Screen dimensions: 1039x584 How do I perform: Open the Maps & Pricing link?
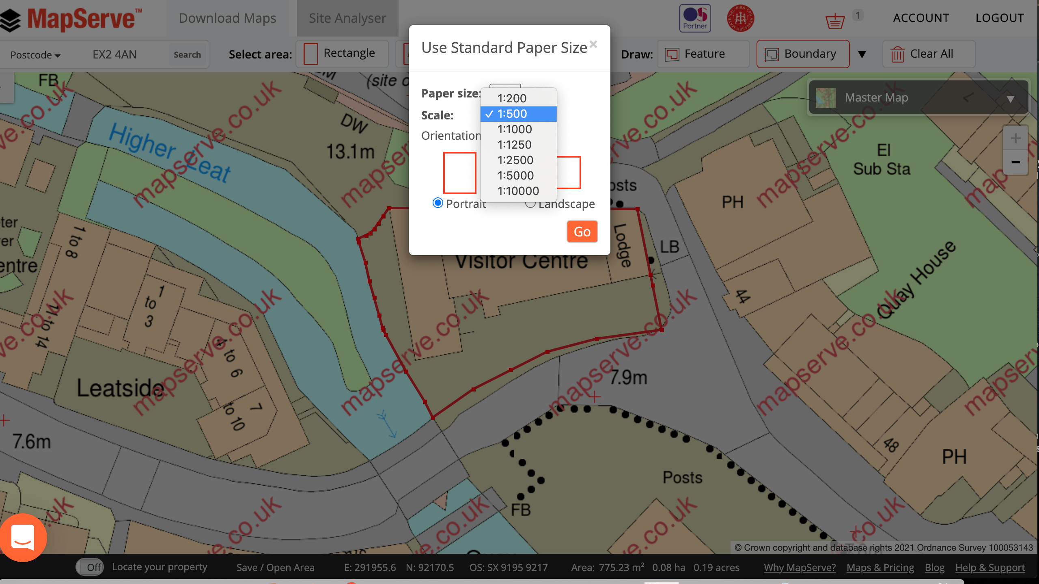click(x=880, y=567)
